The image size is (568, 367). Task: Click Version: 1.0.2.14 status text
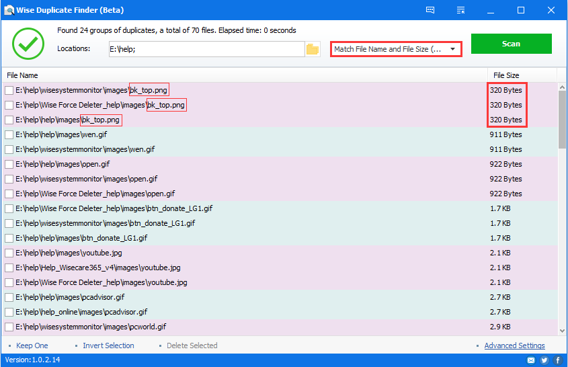point(33,360)
